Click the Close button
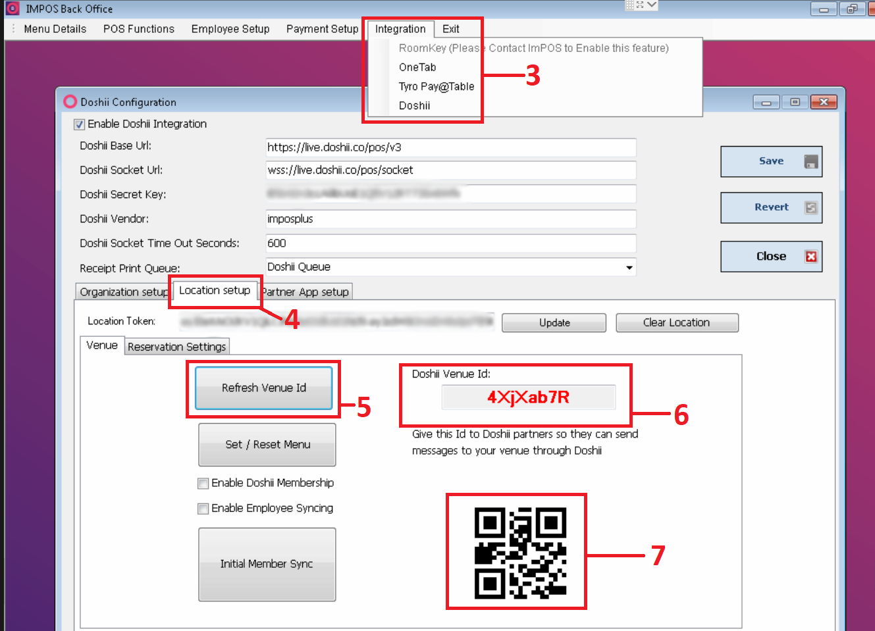This screenshot has height=631, width=875. (772, 257)
